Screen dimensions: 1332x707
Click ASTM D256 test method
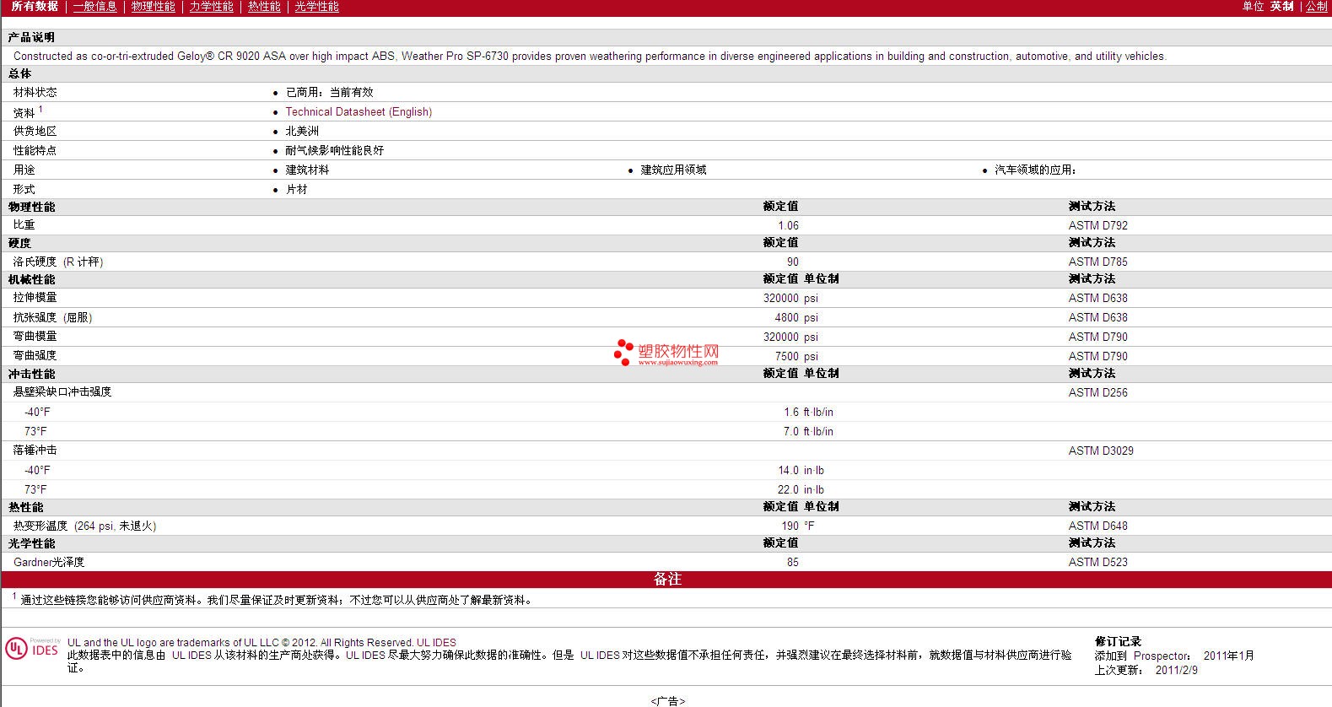pos(1097,392)
